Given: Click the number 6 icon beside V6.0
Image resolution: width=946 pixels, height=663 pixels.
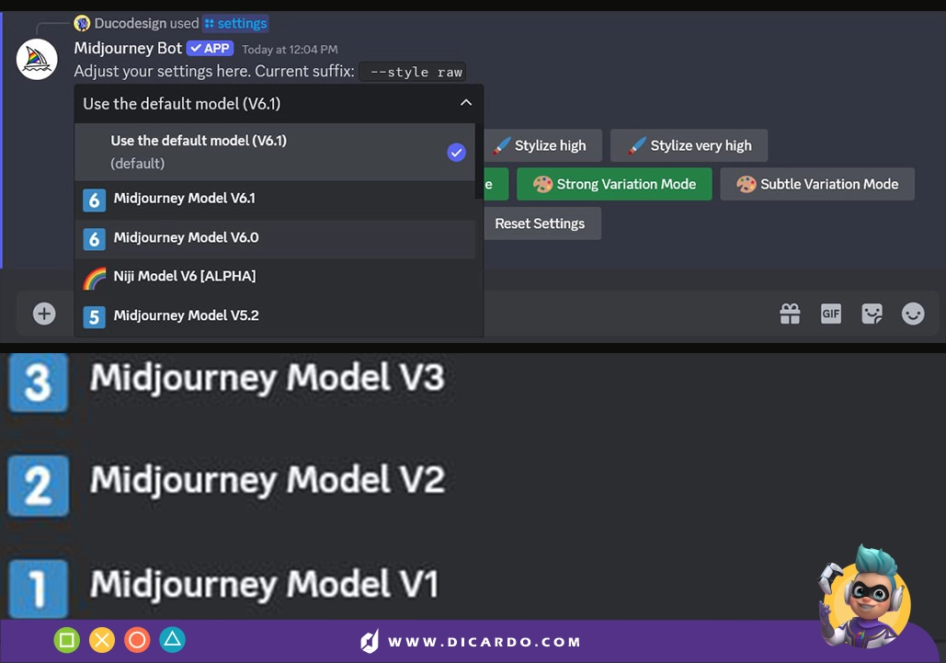Looking at the screenshot, I should point(94,239).
